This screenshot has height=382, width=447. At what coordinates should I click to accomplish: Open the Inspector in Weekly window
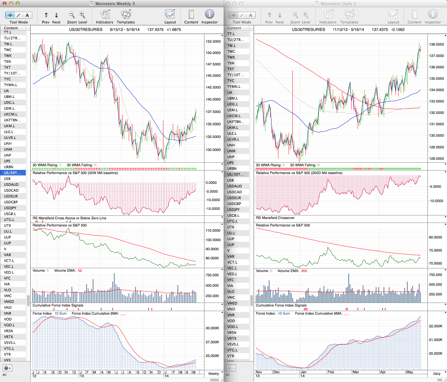[209, 15]
